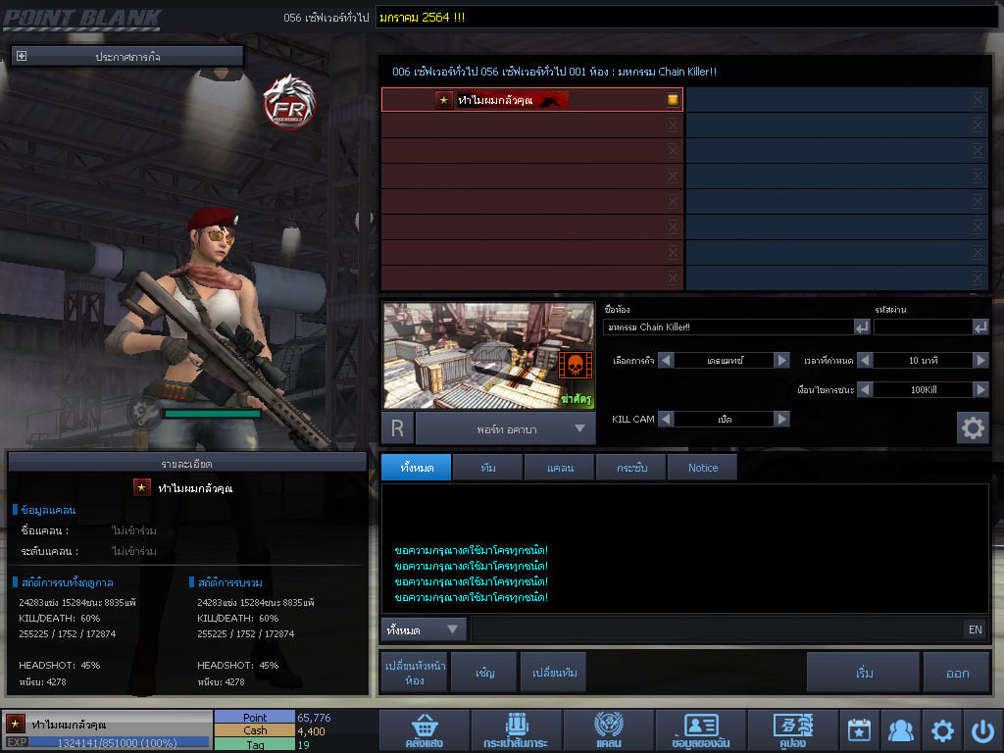This screenshot has height=753, width=1004.
Task: Click the เชิญ invite button
Action: tap(484, 673)
